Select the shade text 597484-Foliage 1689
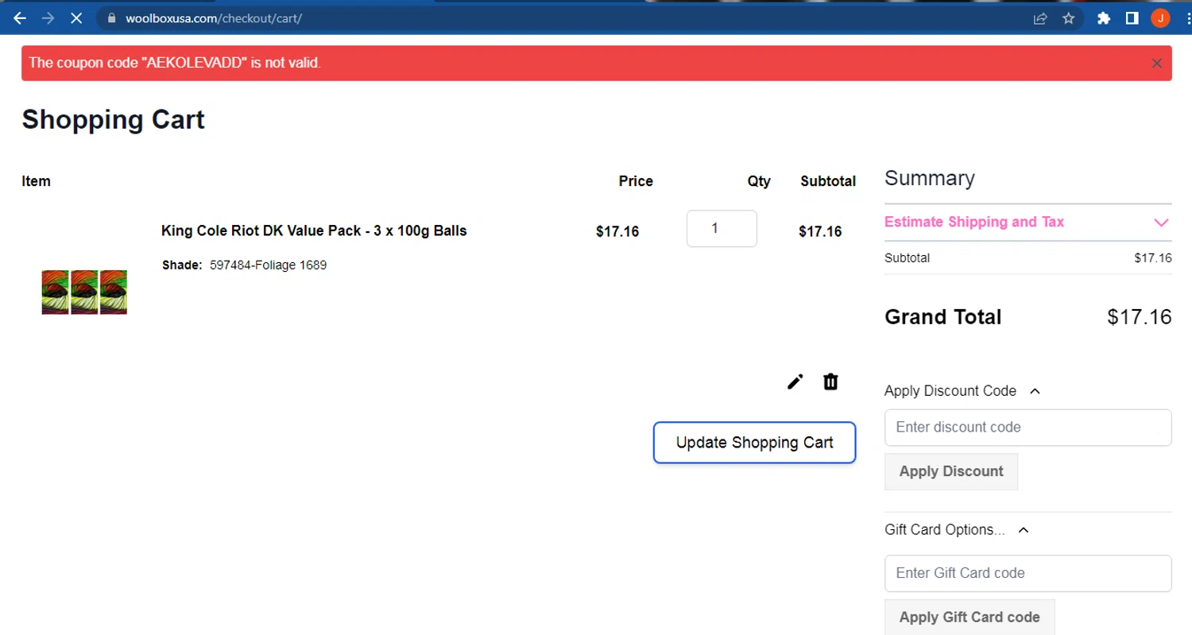 coord(269,265)
